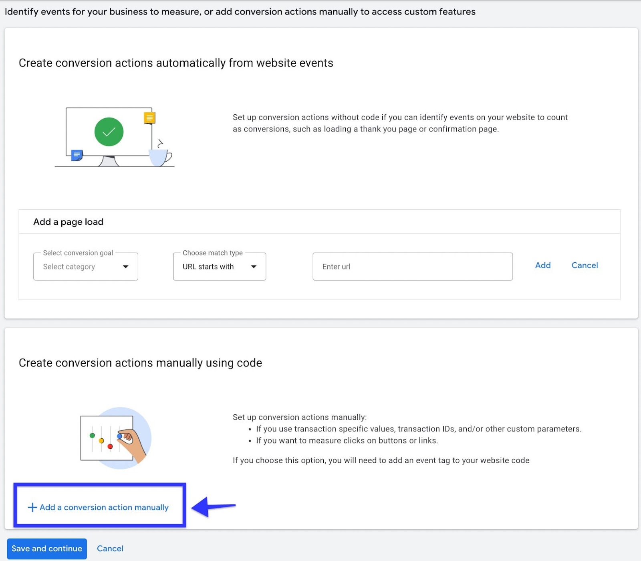Click 'Create conversion actions manually using code' heading

point(140,363)
